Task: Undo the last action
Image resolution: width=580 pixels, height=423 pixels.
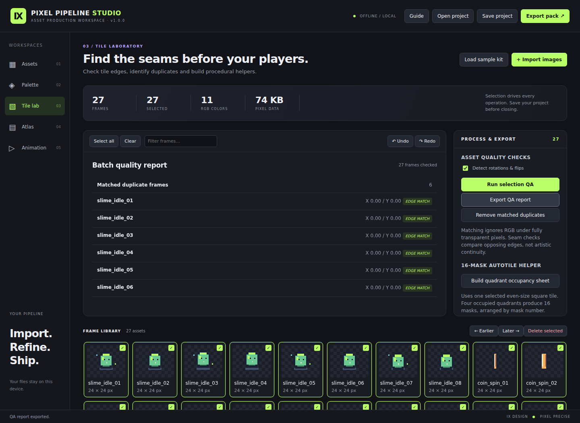Action: coord(400,141)
